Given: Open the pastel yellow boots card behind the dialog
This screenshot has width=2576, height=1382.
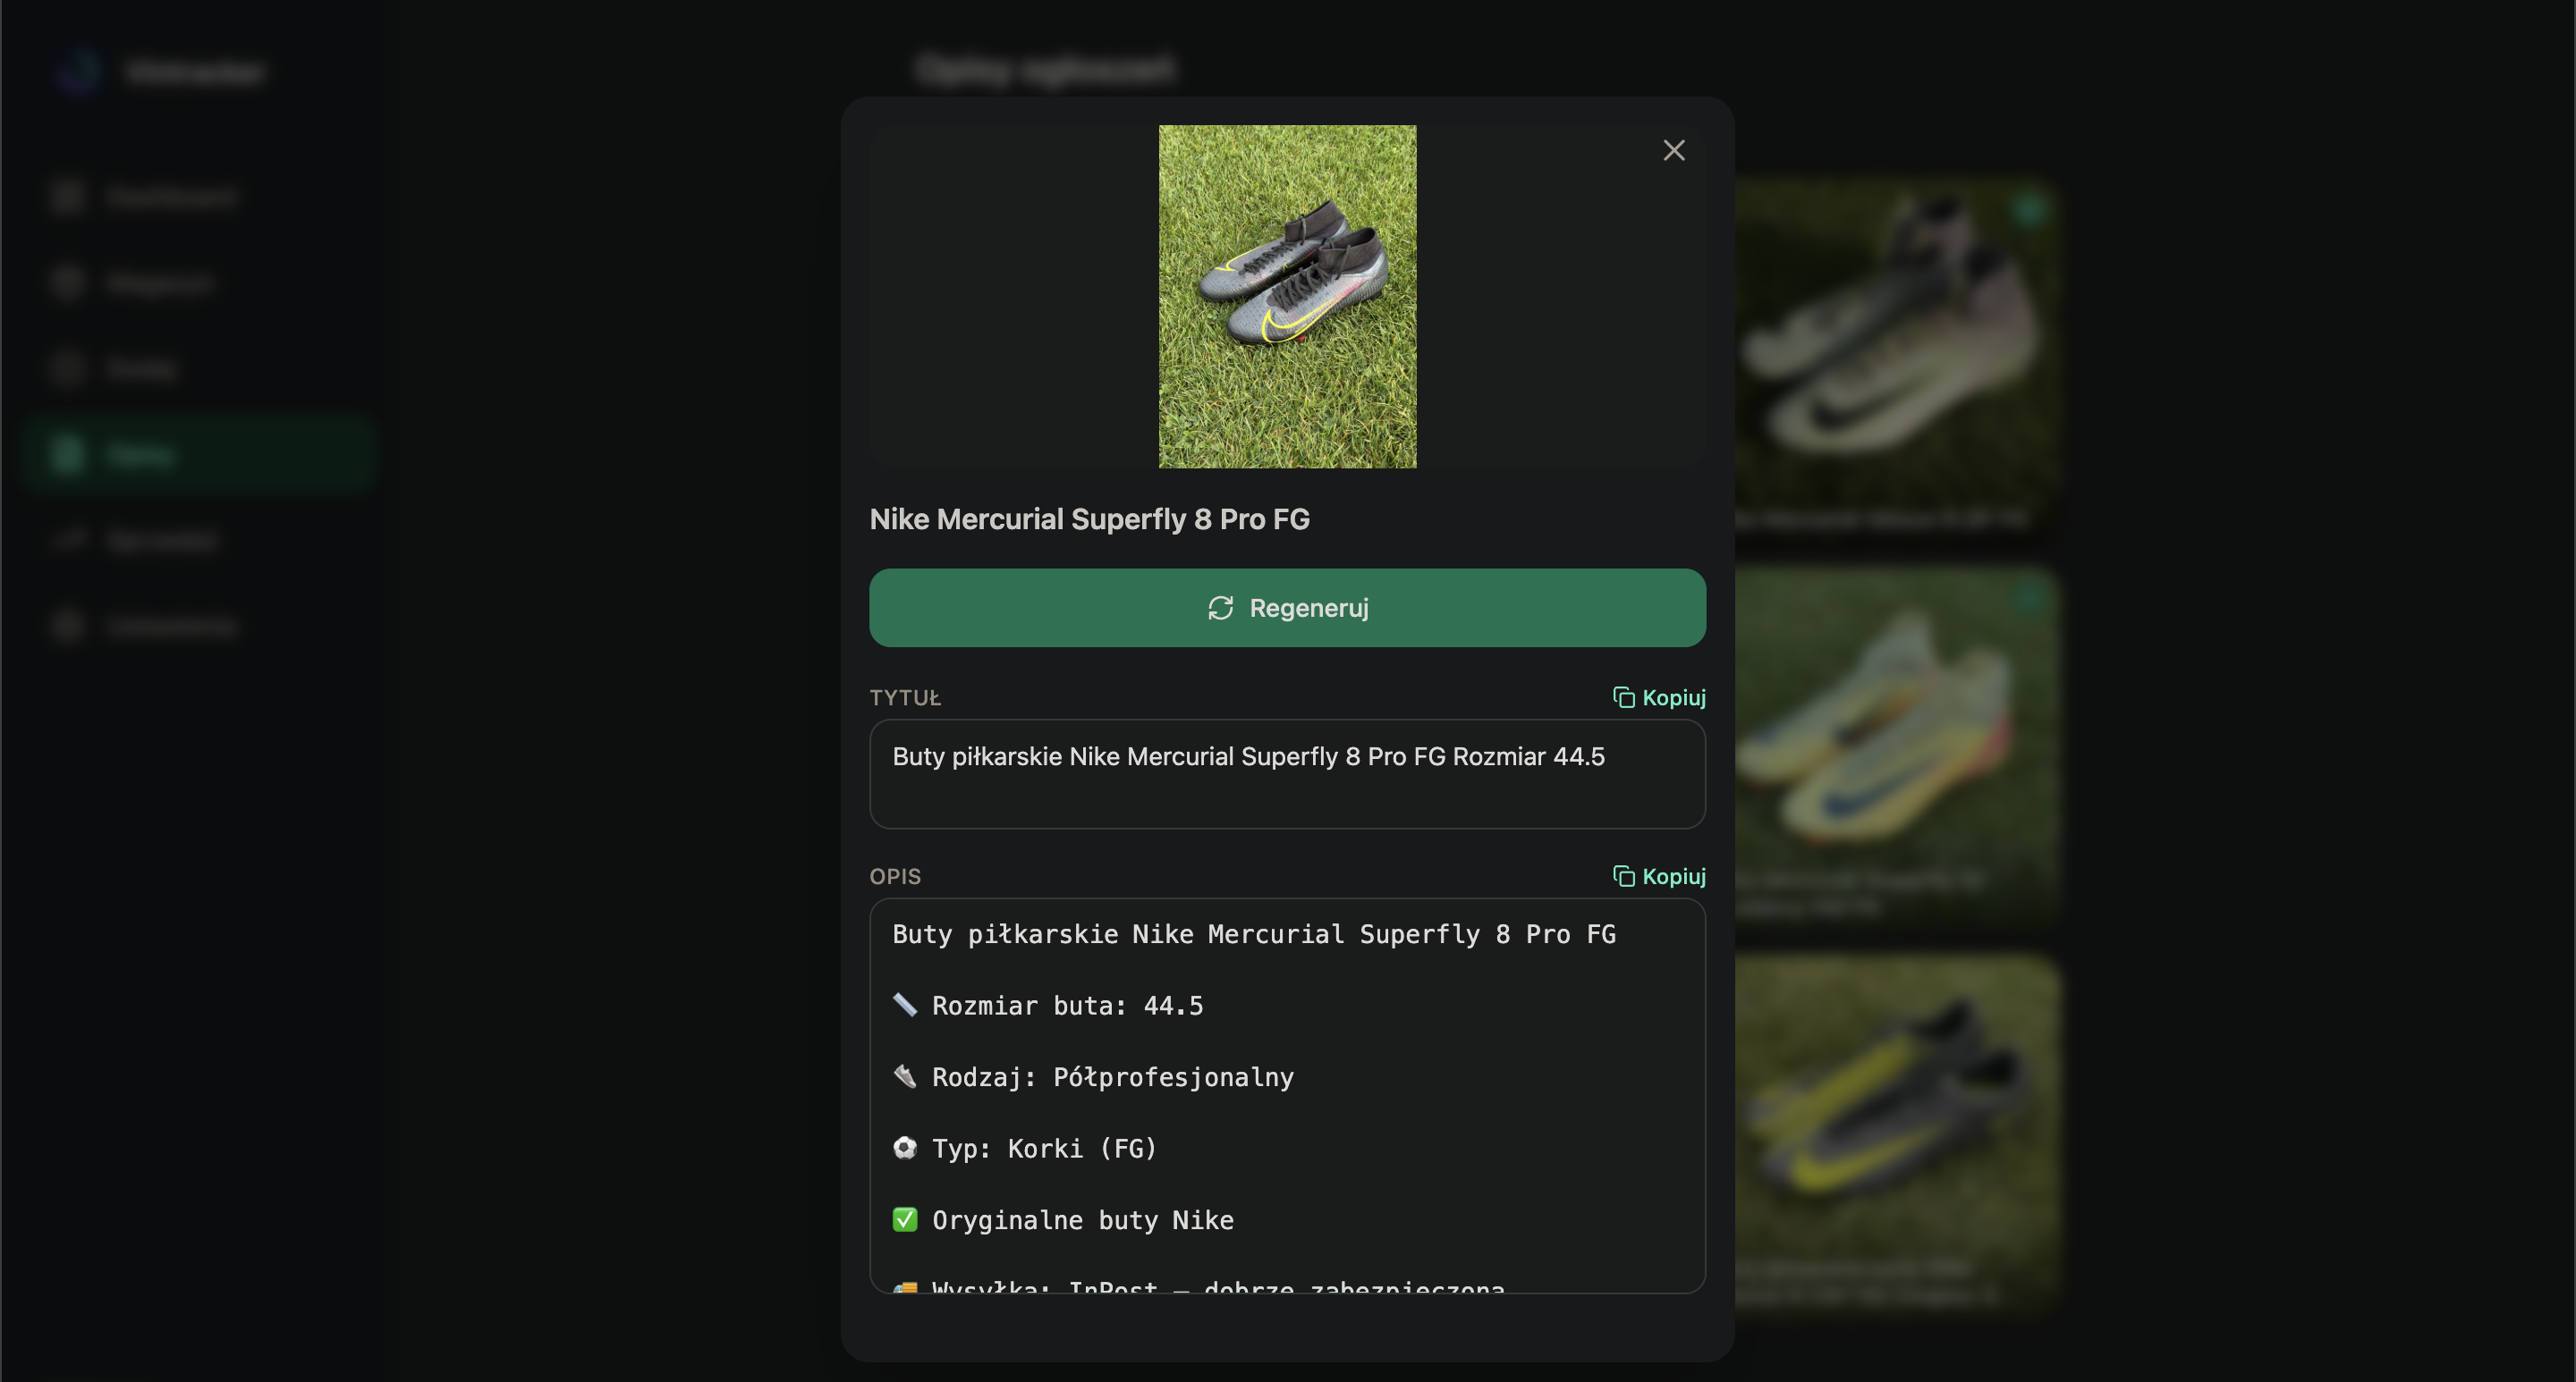Looking at the screenshot, I should point(1897,748).
